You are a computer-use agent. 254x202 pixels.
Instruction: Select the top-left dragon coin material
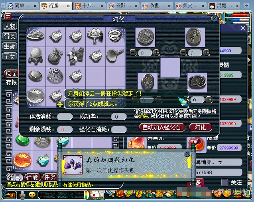[x=145, y=37]
